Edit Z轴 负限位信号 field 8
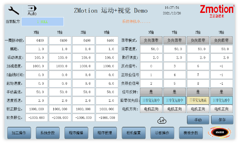239x144 pixels. coord(198,83)
